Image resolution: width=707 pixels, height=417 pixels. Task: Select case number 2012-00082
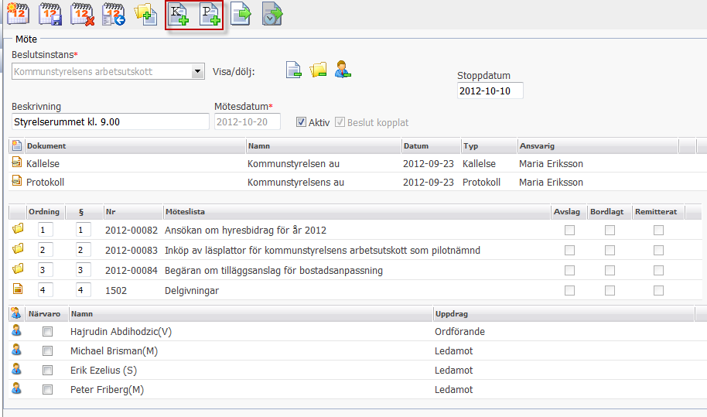pyautogui.click(x=131, y=231)
